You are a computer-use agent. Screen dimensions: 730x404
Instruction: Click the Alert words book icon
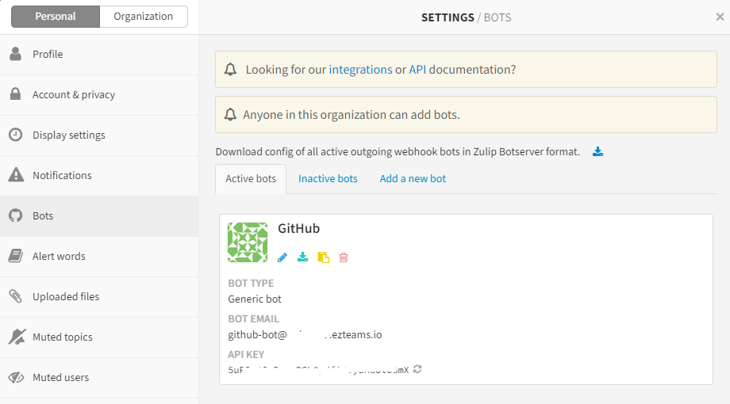[x=15, y=256]
